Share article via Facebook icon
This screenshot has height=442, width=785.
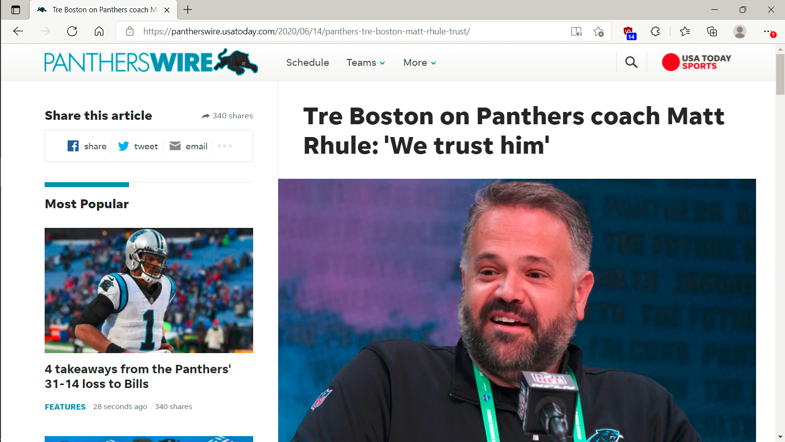point(73,146)
